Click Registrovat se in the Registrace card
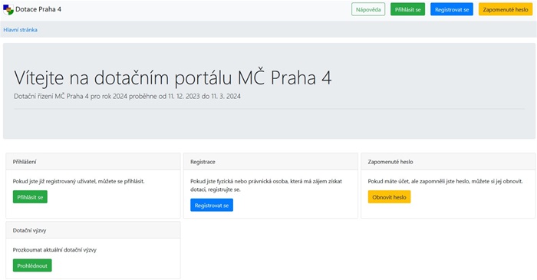This screenshot has width=537, height=280. pyautogui.click(x=212, y=206)
